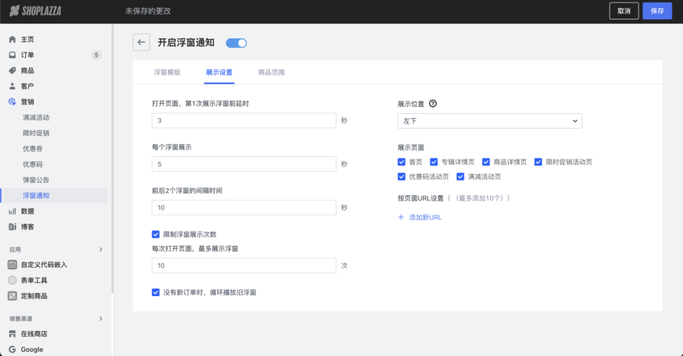Click the 每个浮窗展示 duration field showing 5
The image size is (683, 356).
tap(244, 164)
